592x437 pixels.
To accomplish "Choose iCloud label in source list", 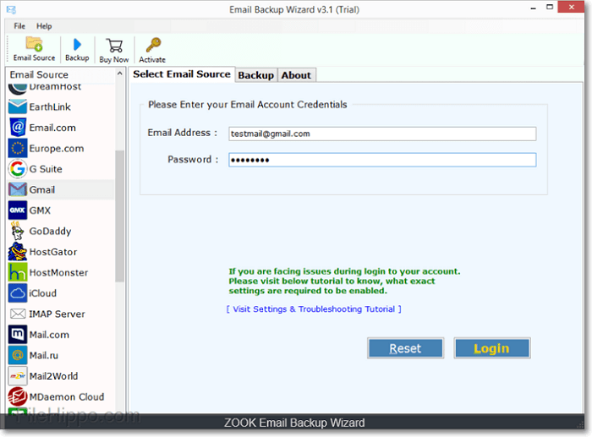I will coord(42,292).
